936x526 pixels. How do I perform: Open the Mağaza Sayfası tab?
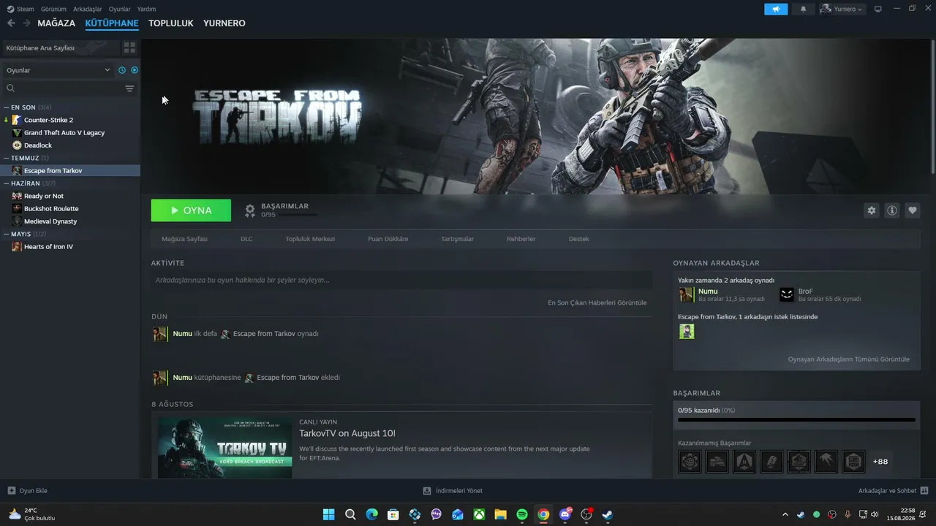coord(184,239)
